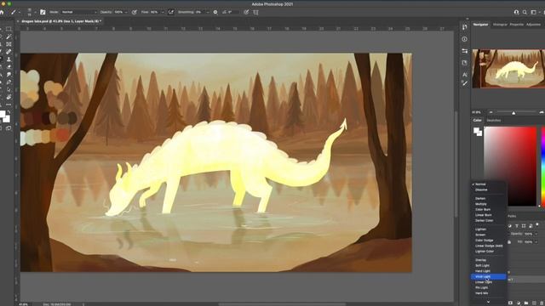
Task: Choose Multiply blend mode
Action: pos(481,204)
